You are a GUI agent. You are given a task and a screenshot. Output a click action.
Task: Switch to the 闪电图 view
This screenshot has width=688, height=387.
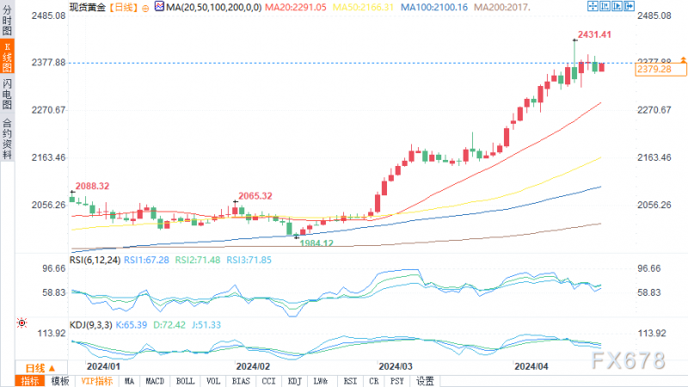click(x=7, y=94)
